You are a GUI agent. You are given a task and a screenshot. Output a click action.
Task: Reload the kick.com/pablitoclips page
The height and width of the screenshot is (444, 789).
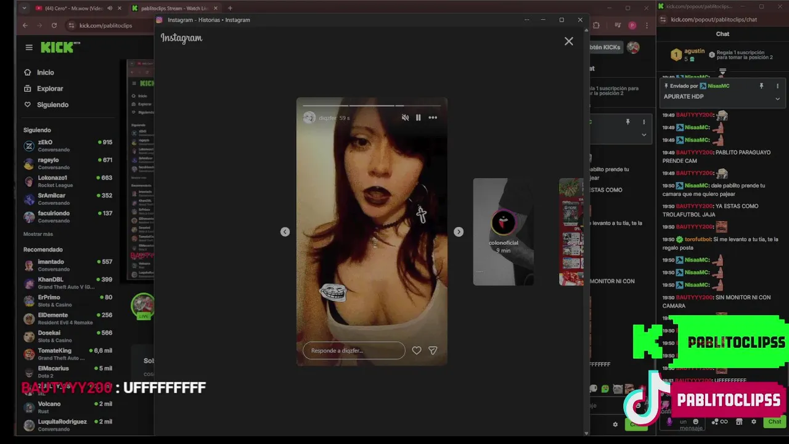(54, 25)
